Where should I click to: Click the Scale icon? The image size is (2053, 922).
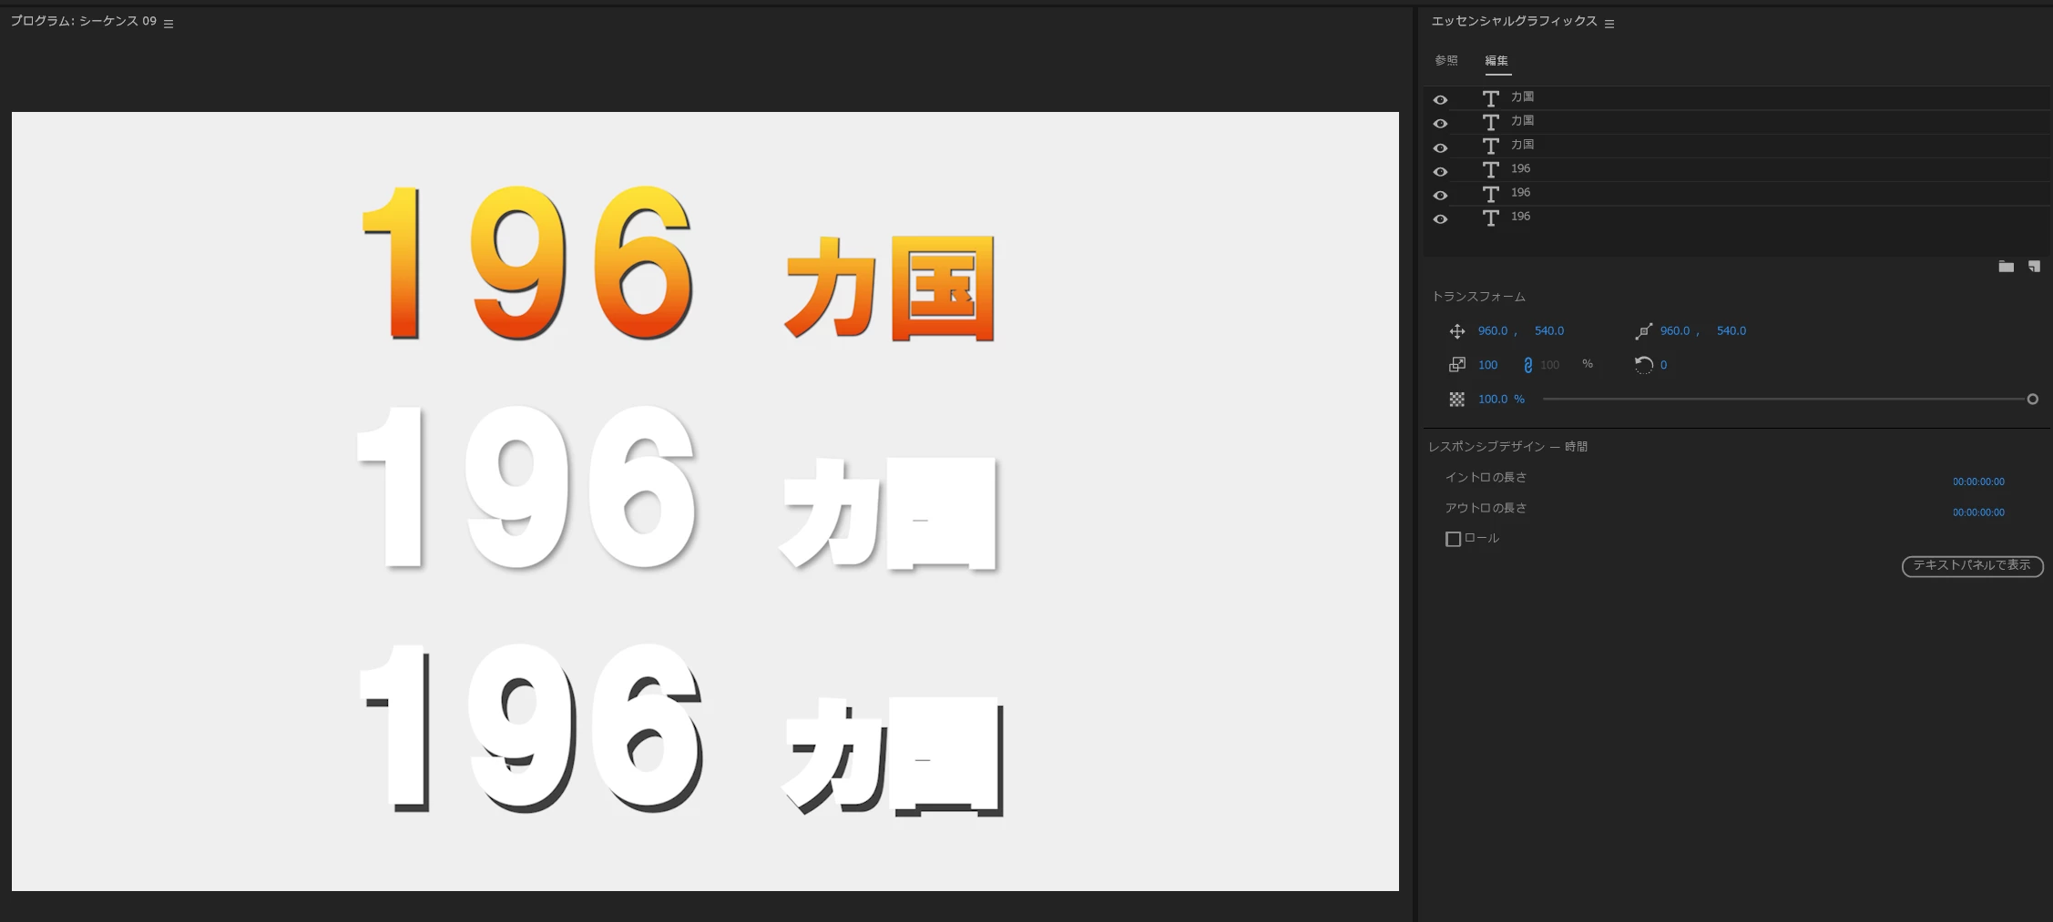[1457, 365]
